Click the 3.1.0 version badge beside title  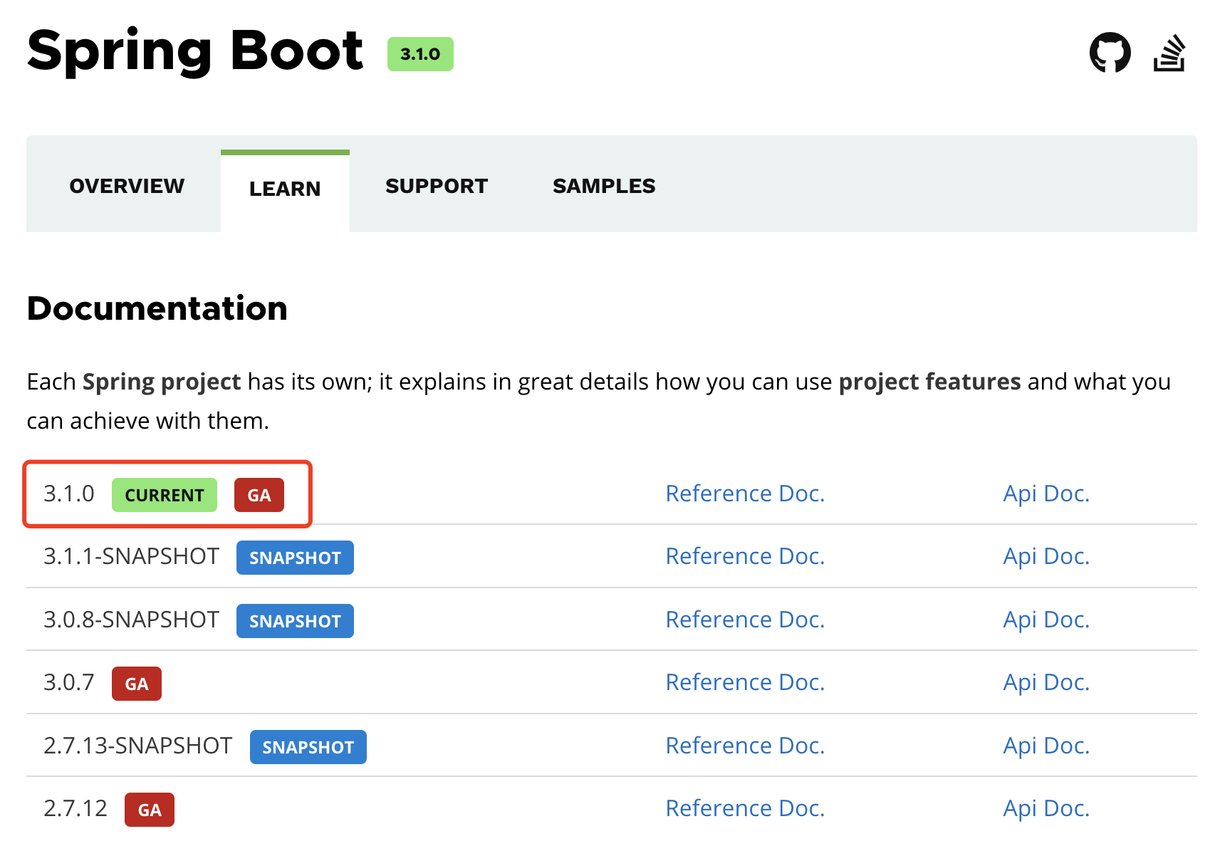[x=420, y=54]
